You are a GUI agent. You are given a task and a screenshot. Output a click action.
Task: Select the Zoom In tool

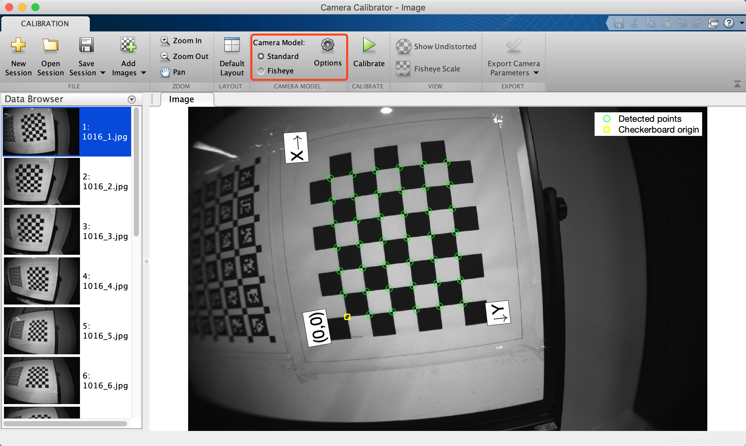[x=181, y=41]
